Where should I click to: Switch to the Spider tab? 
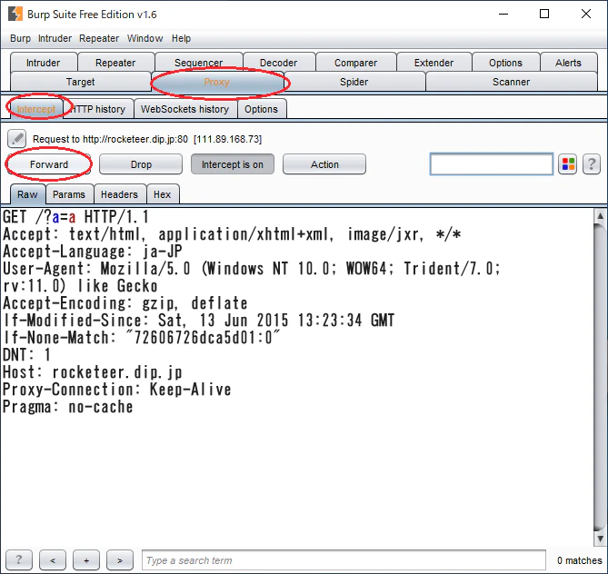(x=354, y=82)
